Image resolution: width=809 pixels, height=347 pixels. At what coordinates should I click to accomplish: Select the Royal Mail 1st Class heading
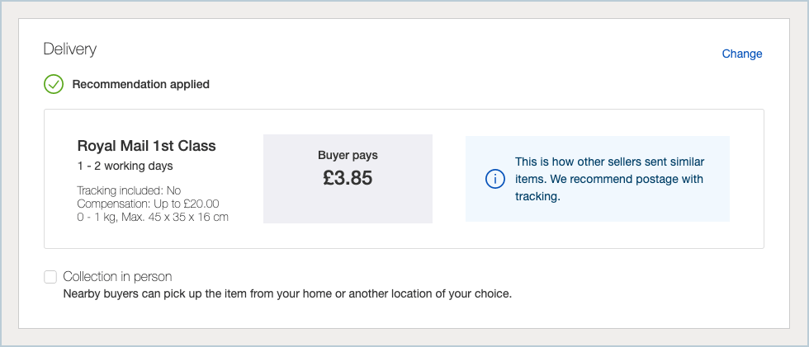147,146
